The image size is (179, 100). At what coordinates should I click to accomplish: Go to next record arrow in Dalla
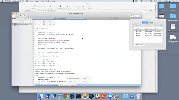[24, 6]
